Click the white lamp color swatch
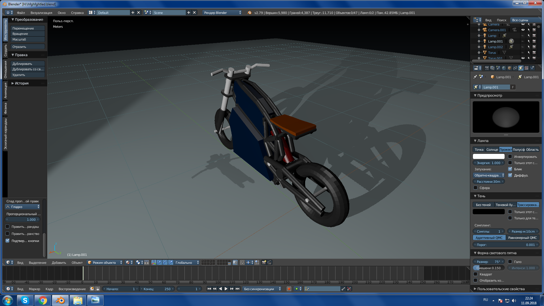This screenshot has height=306, width=544. (488, 157)
